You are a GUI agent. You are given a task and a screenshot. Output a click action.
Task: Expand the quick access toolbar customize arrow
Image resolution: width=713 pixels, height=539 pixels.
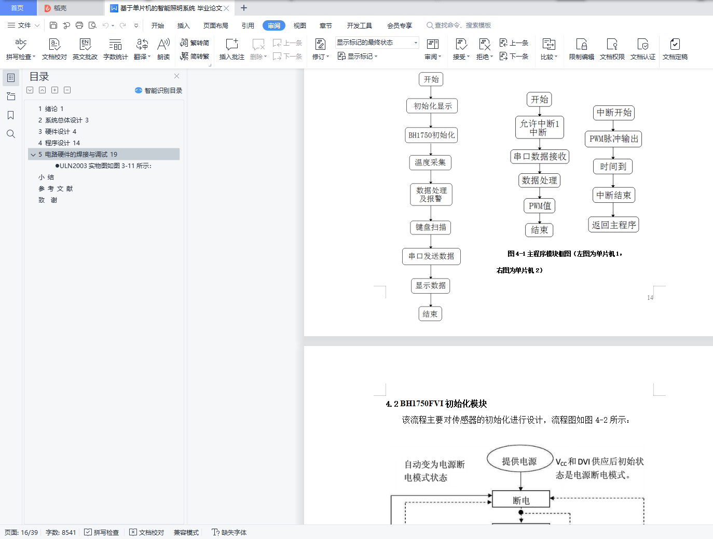(136, 25)
